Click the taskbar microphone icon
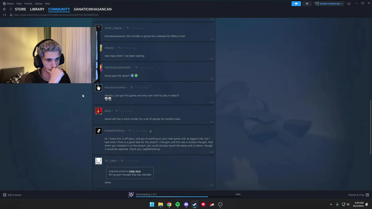The width and height of the screenshot is (372, 209). point(337,204)
